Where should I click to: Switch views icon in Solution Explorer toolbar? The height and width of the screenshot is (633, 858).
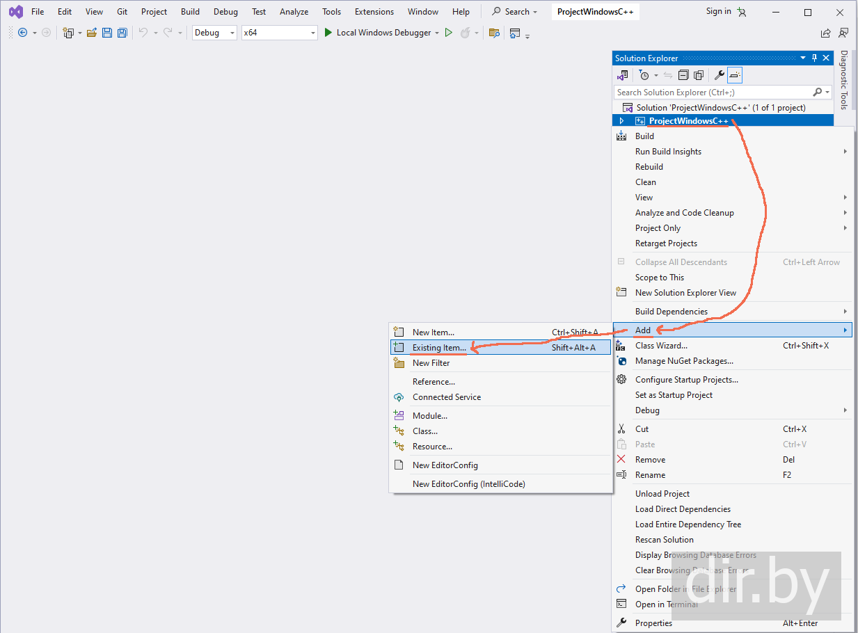coord(622,75)
